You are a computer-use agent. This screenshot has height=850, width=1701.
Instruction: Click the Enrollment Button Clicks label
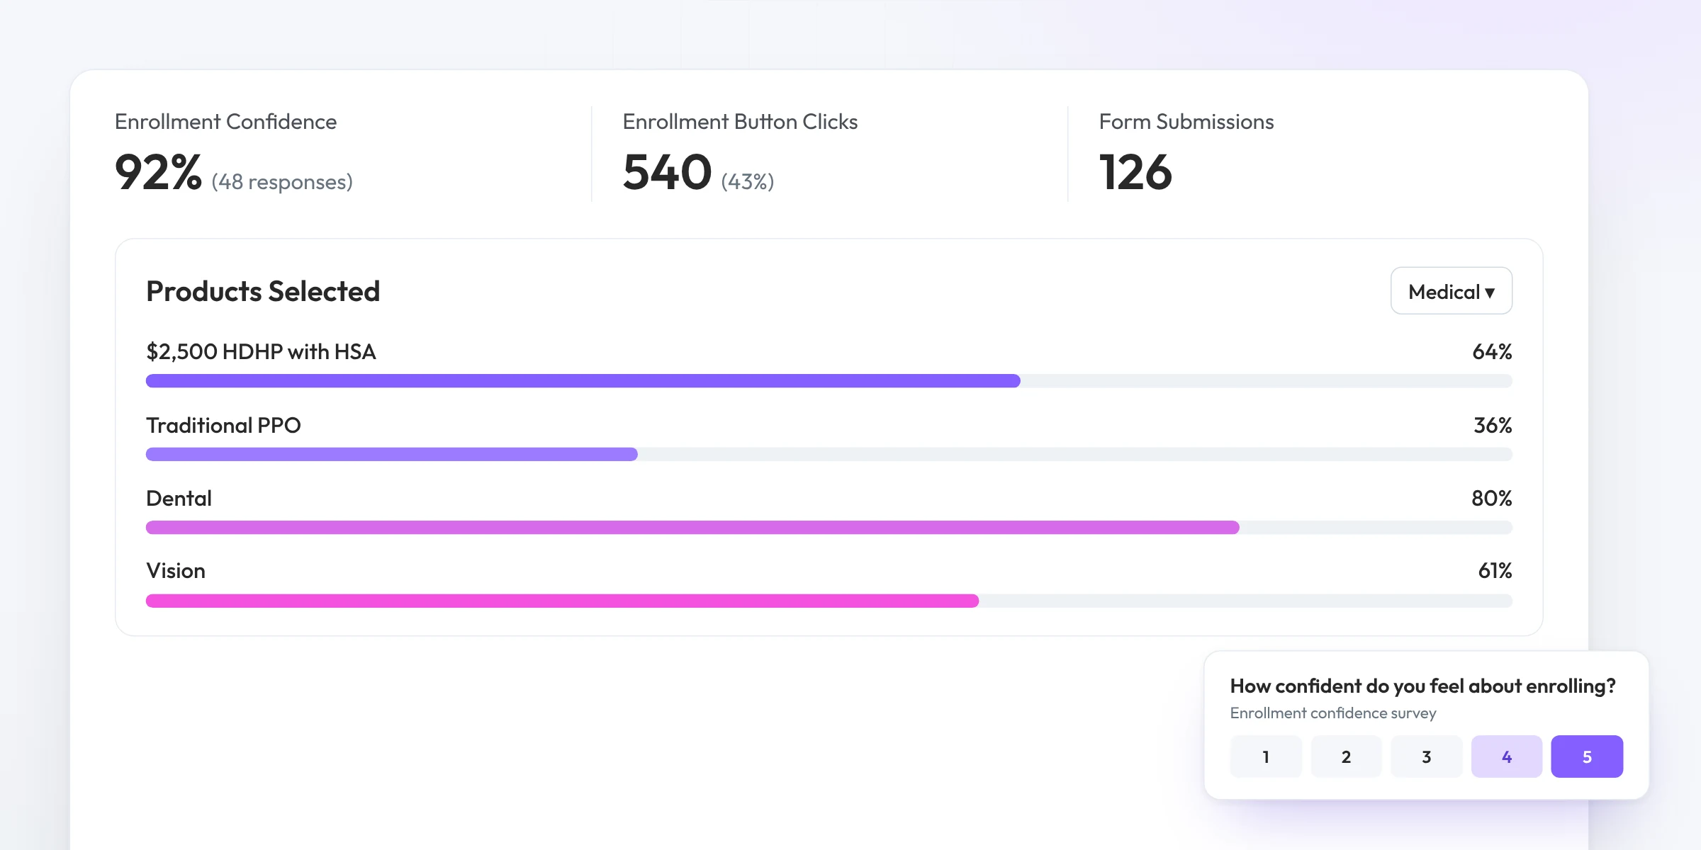point(740,122)
